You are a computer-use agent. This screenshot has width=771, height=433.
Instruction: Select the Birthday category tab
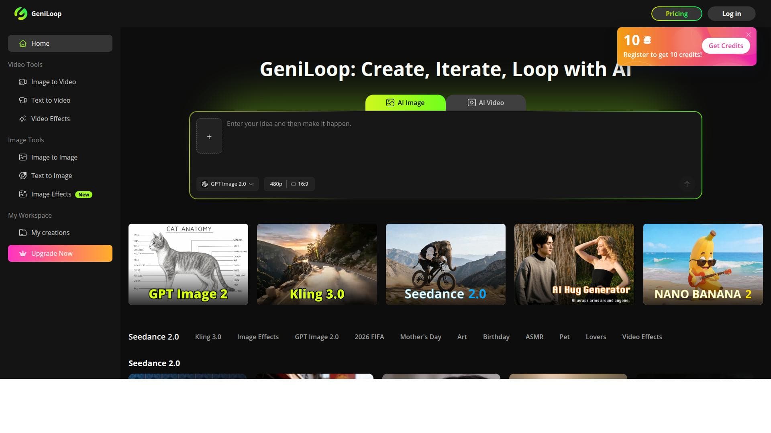[496, 337]
